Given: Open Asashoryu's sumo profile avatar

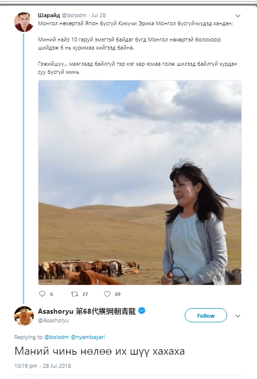Looking at the screenshot, I should [x=24, y=316].
